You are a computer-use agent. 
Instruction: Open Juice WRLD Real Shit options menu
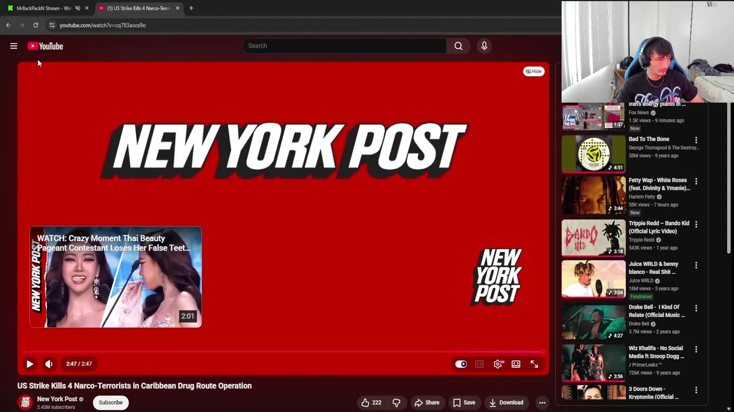click(x=696, y=265)
